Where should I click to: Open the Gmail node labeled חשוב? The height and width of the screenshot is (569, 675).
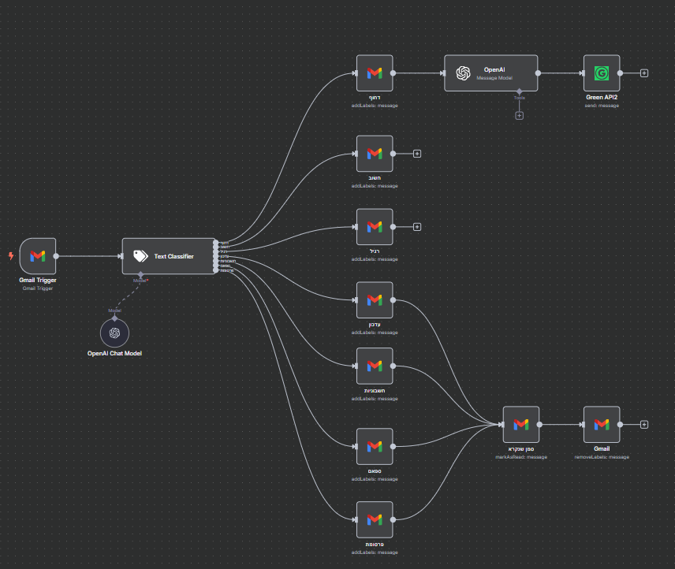[375, 154]
